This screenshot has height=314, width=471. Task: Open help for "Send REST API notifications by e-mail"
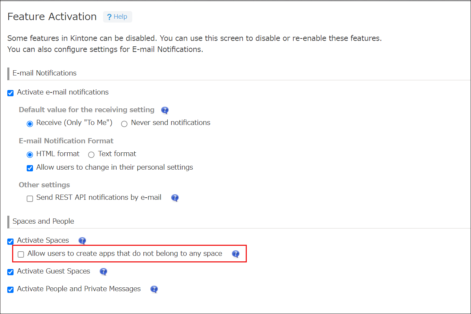[x=175, y=198]
